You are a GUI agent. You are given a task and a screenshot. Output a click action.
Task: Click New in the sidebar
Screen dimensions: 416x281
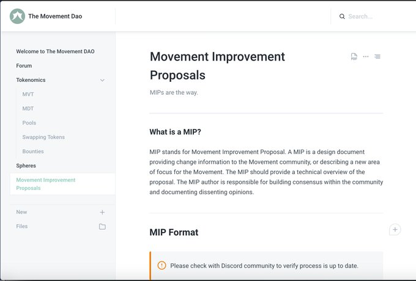pyautogui.click(x=21, y=212)
